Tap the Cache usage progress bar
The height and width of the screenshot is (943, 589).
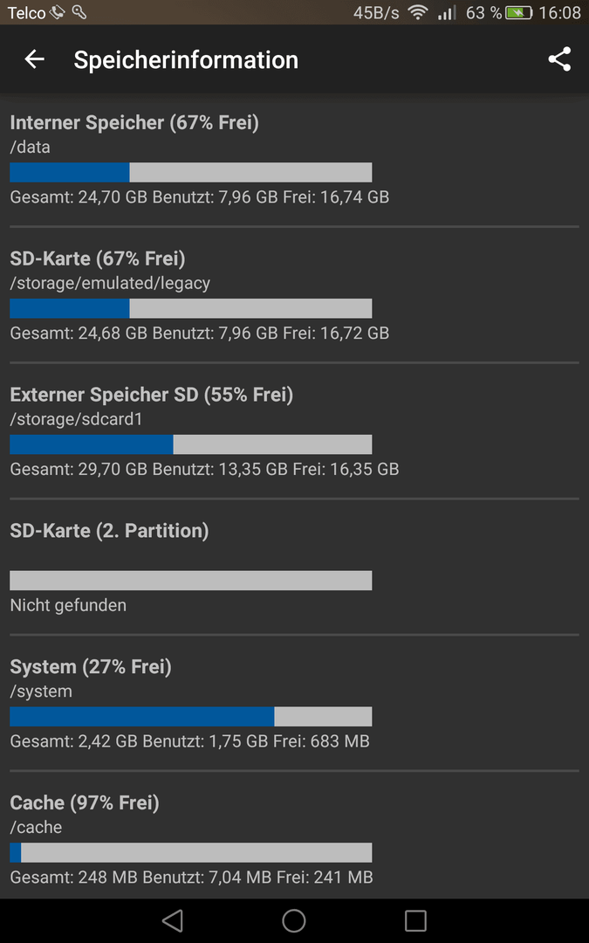[x=191, y=852]
